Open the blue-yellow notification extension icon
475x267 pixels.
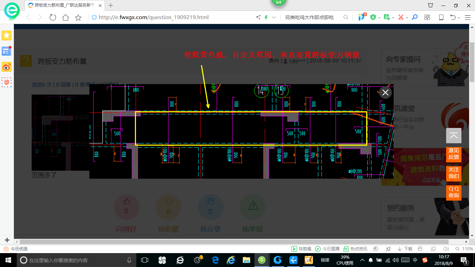(362, 17)
